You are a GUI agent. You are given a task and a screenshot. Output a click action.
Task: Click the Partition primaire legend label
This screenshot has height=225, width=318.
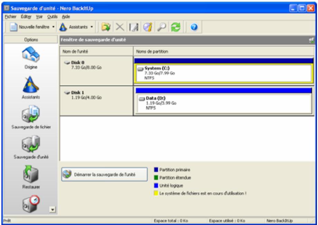click(175, 170)
